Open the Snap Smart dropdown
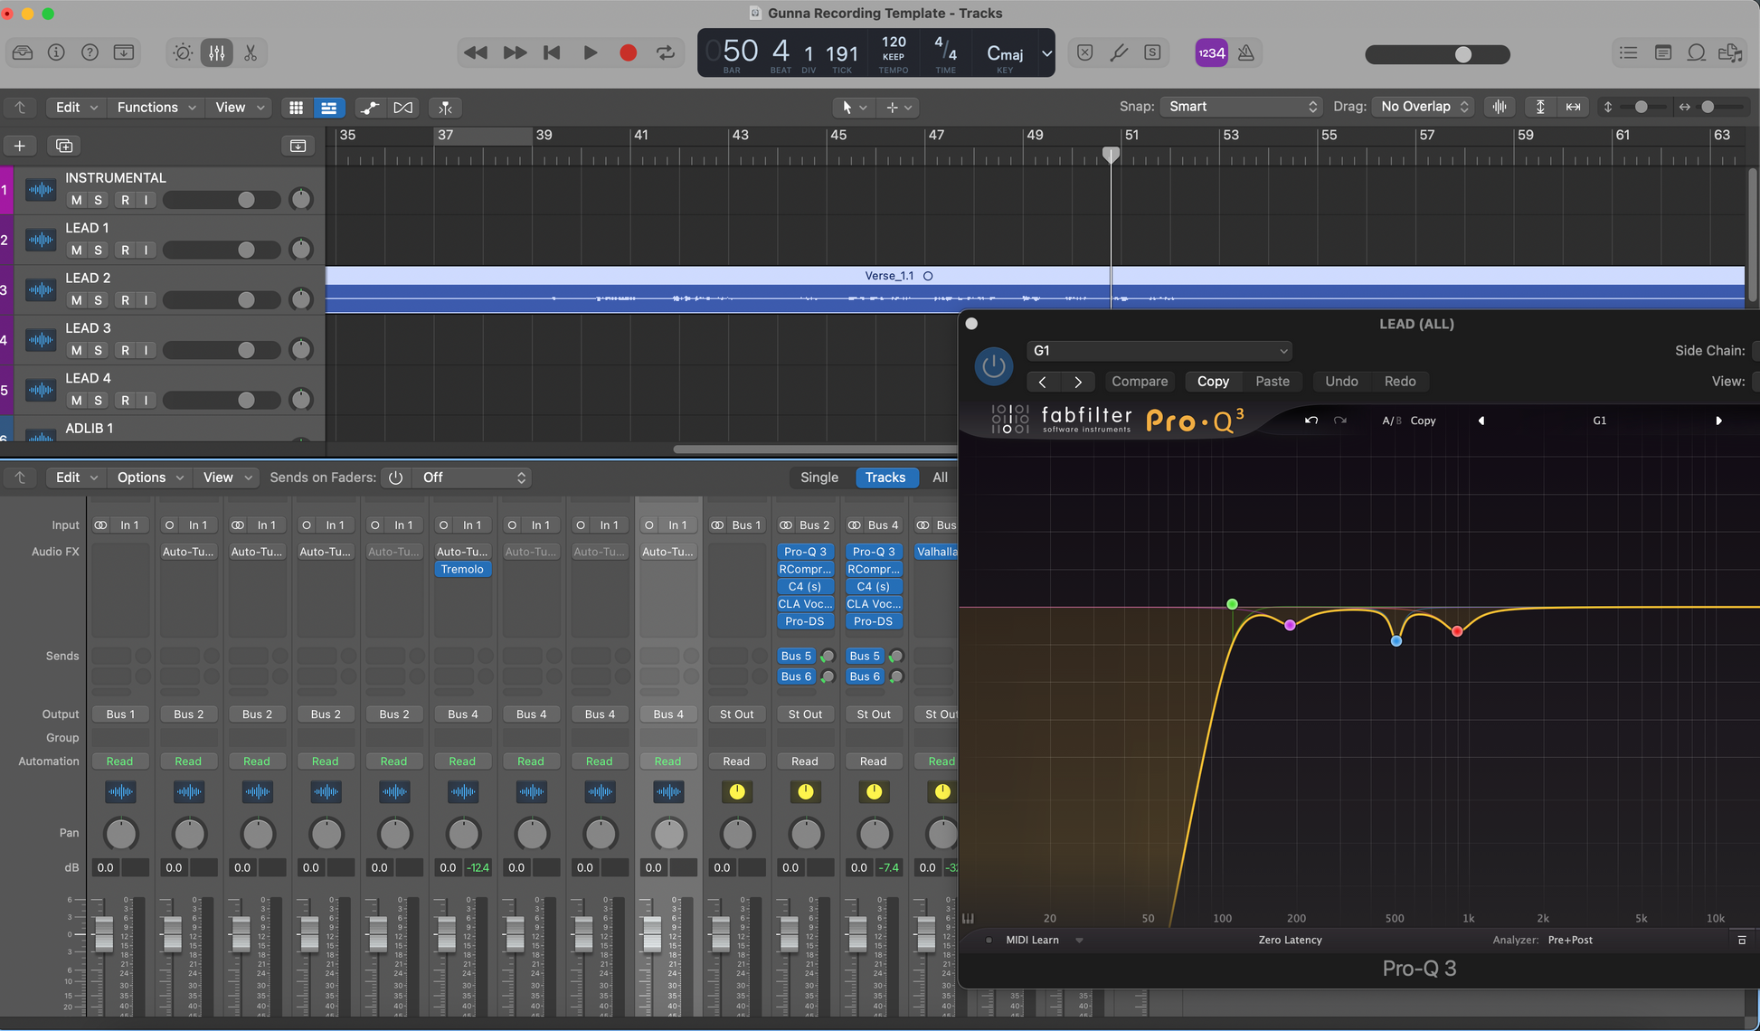The image size is (1760, 1031). [1241, 107]
